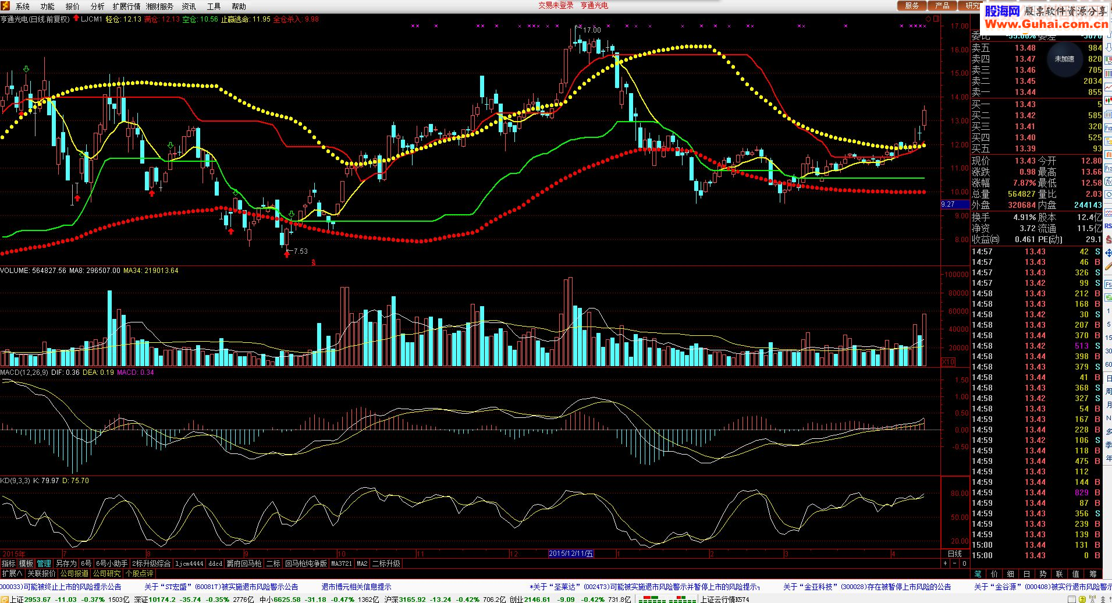Image resolution: width=1112 pixels, height=603 pixels.
Task: Open the 扩展行情 menu
Action: coord(126,6)
